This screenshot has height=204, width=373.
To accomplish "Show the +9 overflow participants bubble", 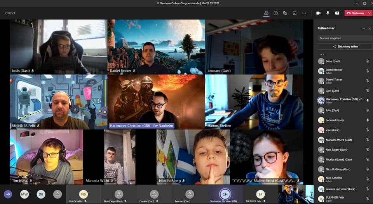I will [8, 194].
